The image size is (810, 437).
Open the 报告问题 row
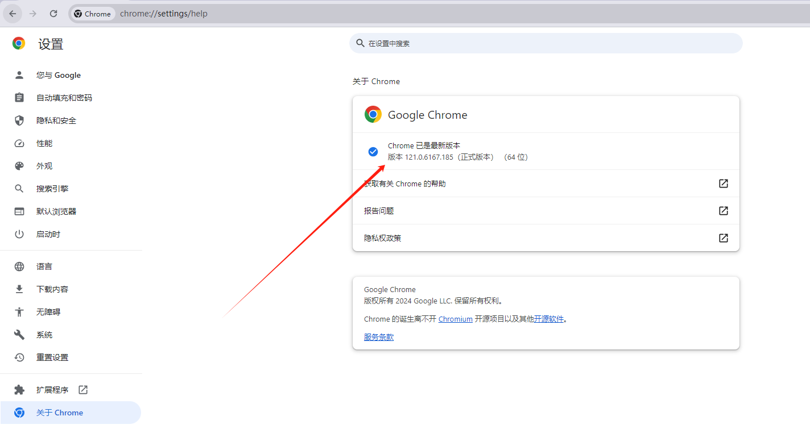tap(546, 211)
